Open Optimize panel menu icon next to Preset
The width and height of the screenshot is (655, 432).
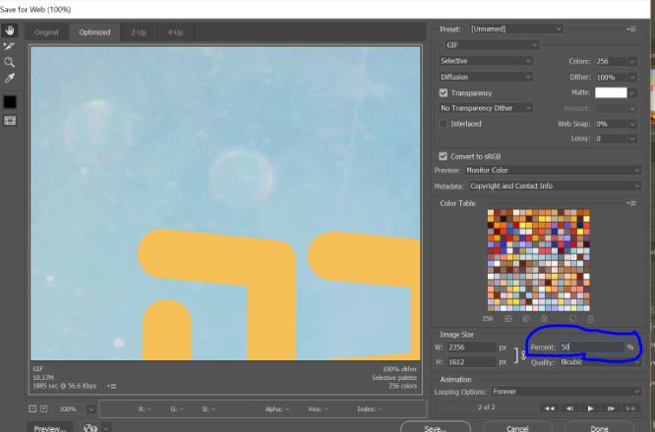(631, 29)
